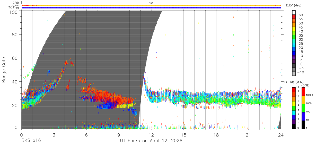Click the 24 tick label on UT hours axis
This screenshot has height=146, width=316.
(281, 135)
